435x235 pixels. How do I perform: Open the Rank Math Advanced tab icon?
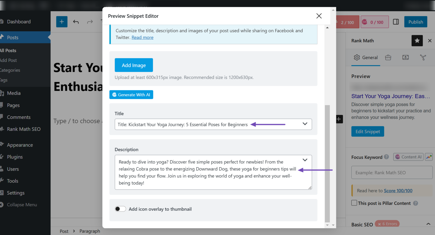point(388,57)
